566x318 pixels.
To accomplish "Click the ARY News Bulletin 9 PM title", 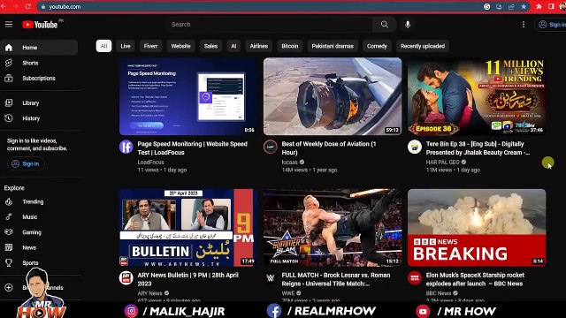I will (x=188, y=279).
